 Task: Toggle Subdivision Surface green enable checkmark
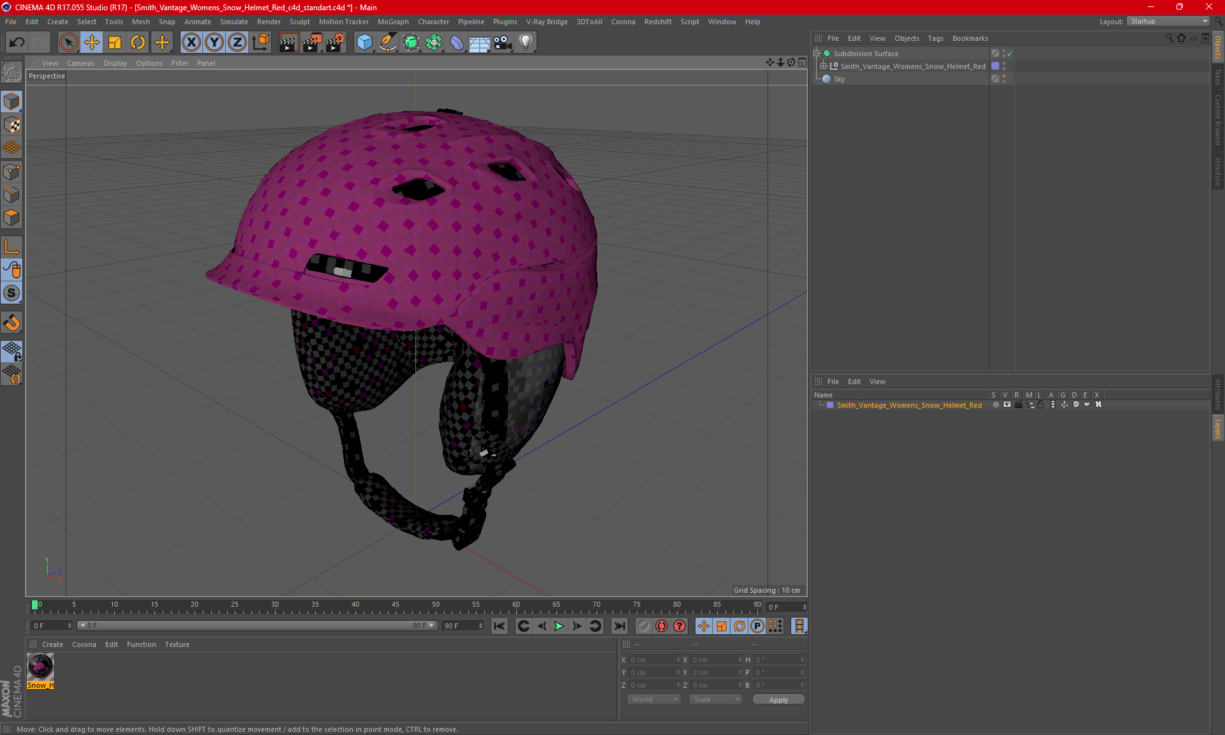click(1009, 54)
